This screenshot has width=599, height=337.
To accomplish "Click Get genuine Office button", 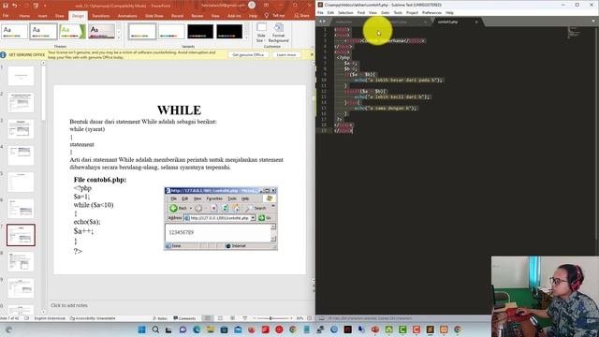I will [248, 55].
